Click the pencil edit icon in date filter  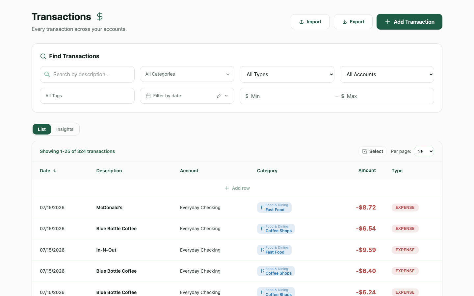pyautogui.click(x=219, y=96)
